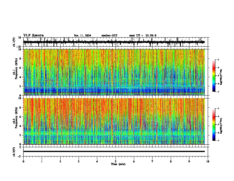This screenshot has height=181, width=234.
Task: Click the "-3" label on ch.2 colorbar
Action: point(218,109)
